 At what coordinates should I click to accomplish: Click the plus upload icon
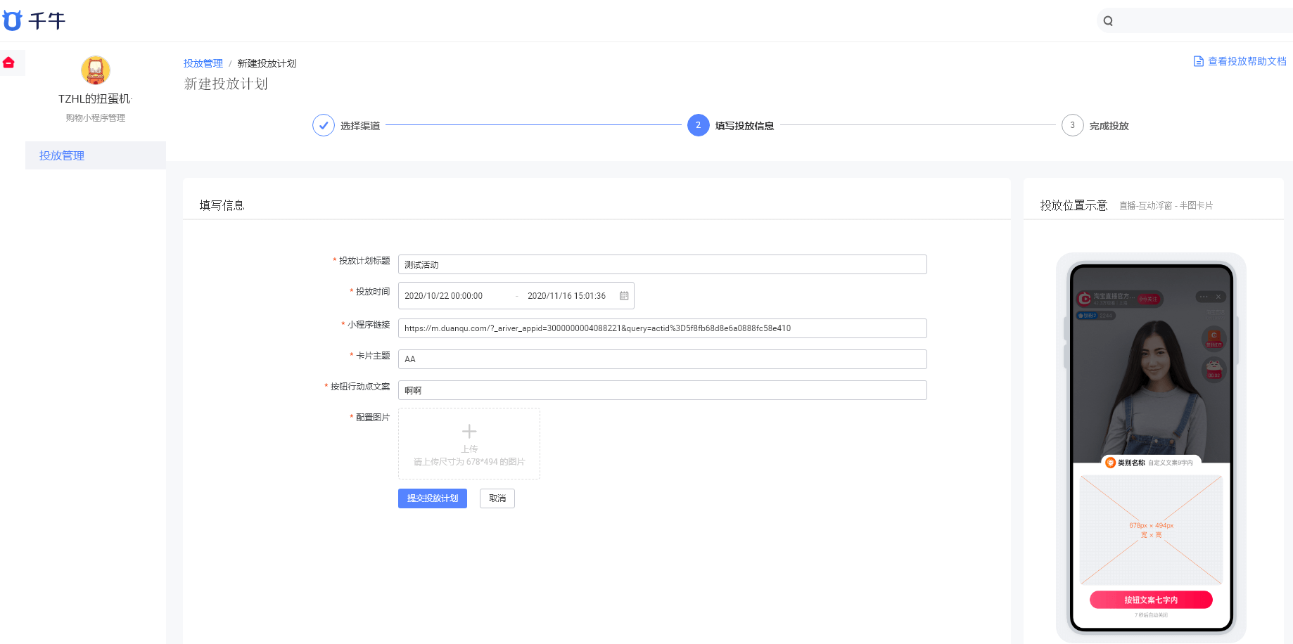point(469,431)
